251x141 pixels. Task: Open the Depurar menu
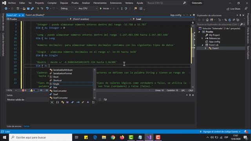click(64, 3)
